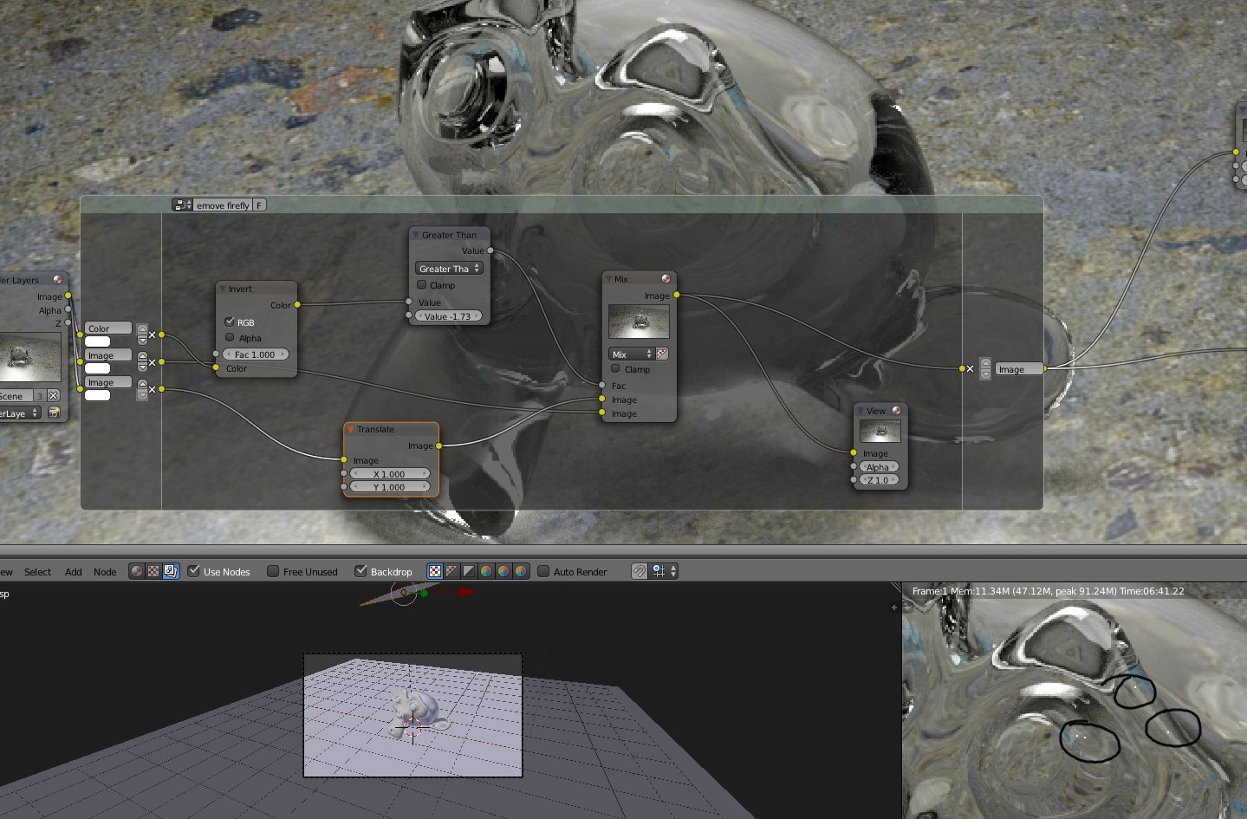Click the Mix node preview thumbnail

[639, 322]
